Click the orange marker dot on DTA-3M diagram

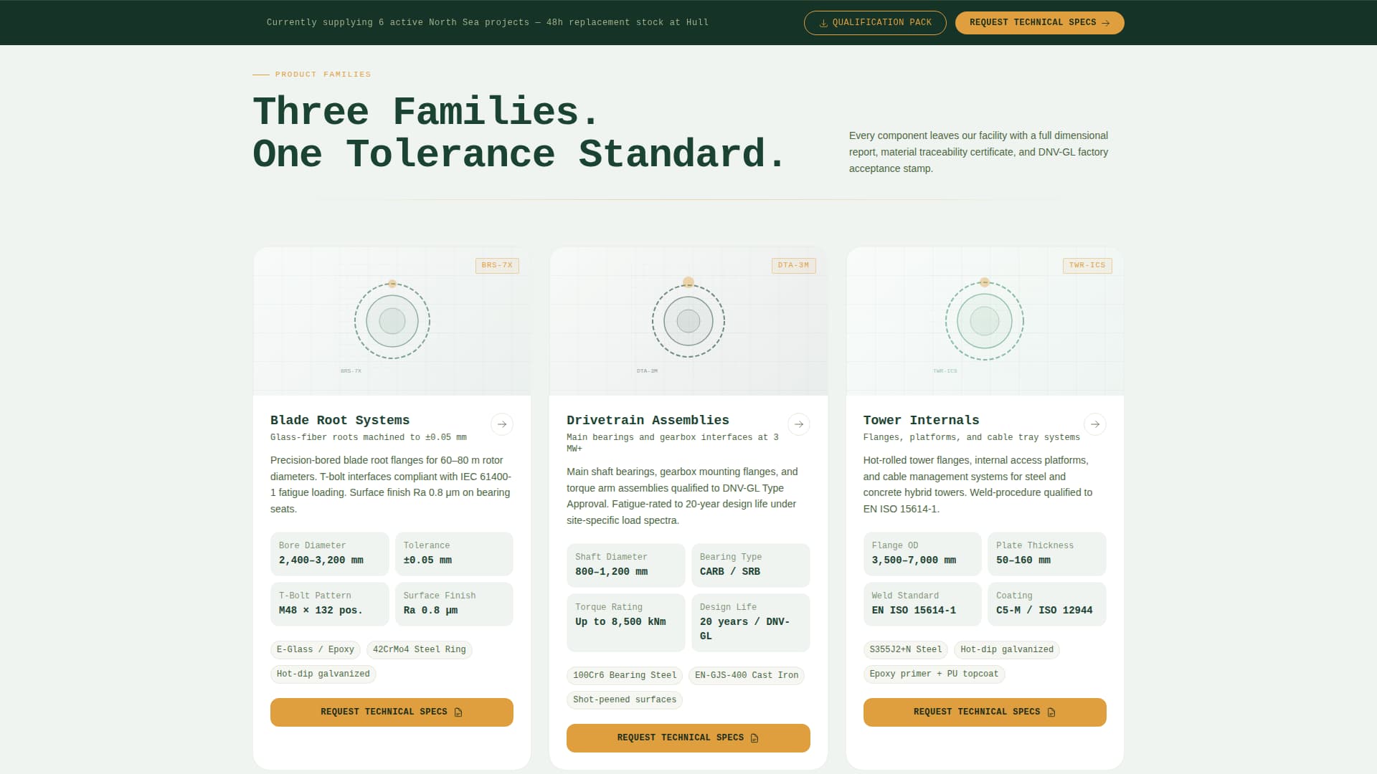click(x=688, y=282)
